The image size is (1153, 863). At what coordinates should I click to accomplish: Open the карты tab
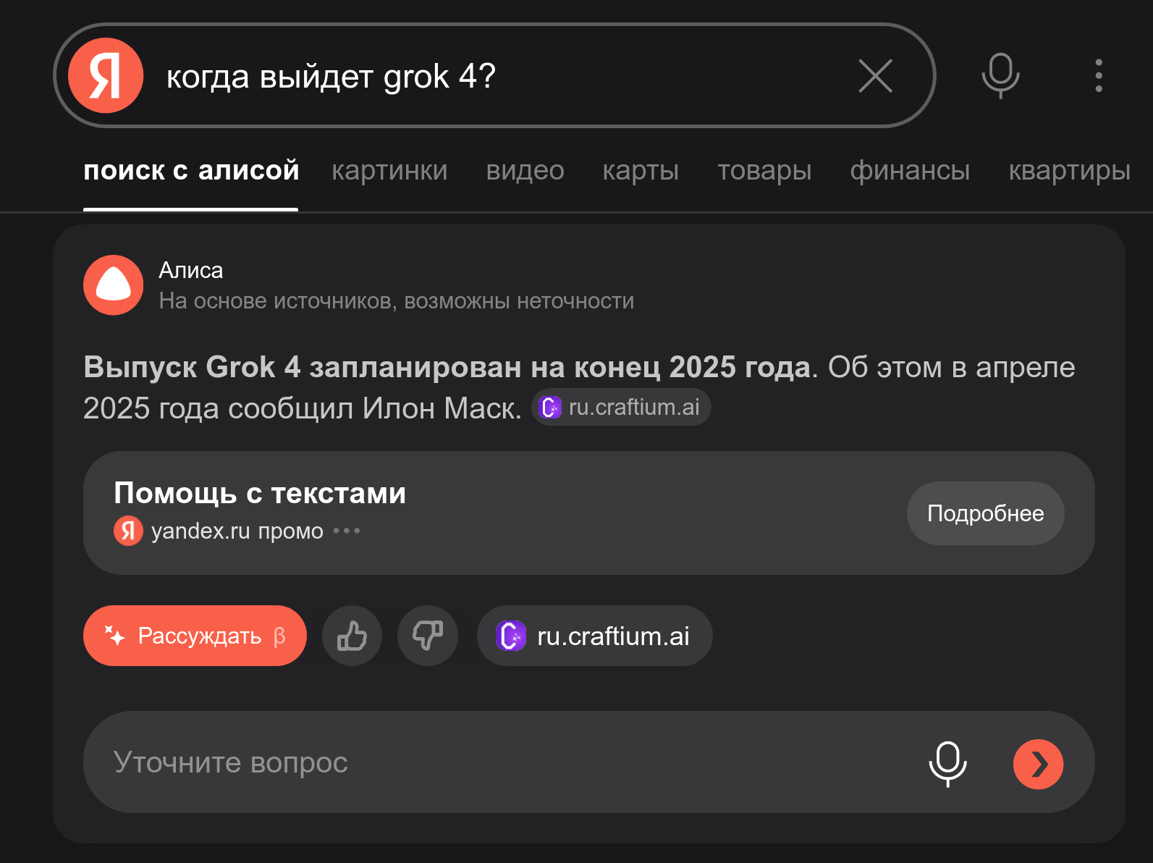tap(641, 171)
